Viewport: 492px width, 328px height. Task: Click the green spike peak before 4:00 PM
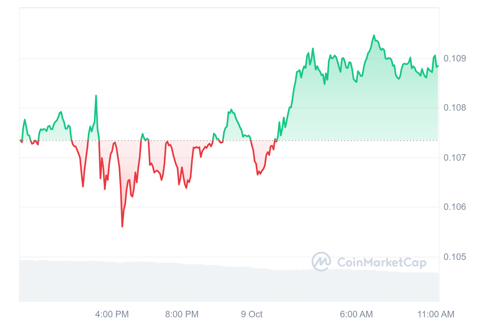tap(96, 96)
